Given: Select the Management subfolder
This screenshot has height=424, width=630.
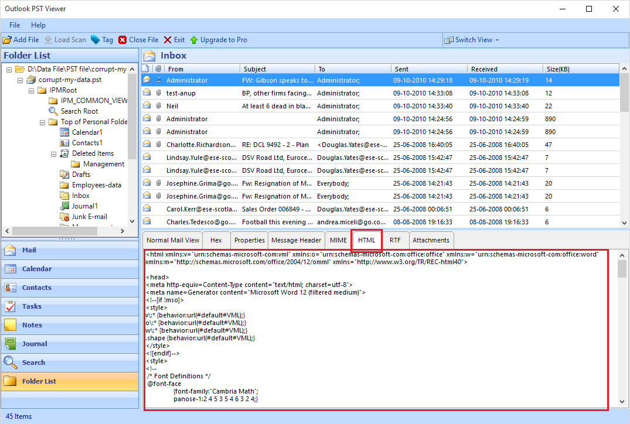Looking at the screenshot, I should 98,164.
